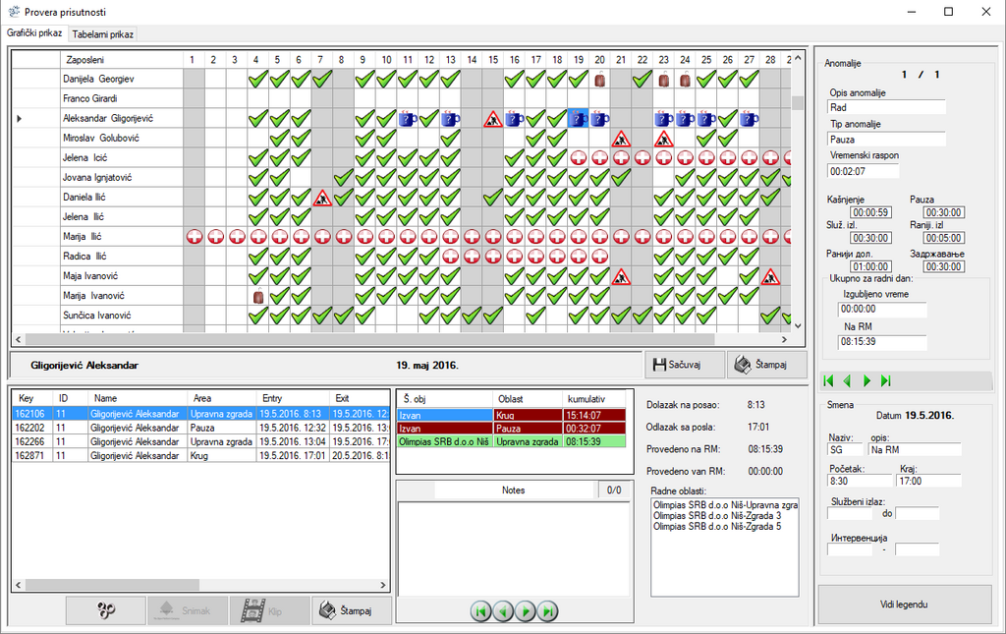
Task: Click the suitcase icon for Danijela Georgiev on day 20
Action: point(599,79)
